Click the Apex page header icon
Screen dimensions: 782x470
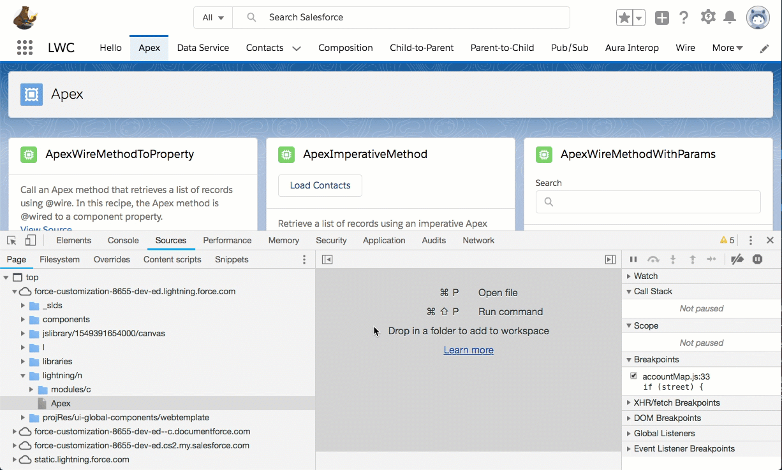[x=31, y=94]
